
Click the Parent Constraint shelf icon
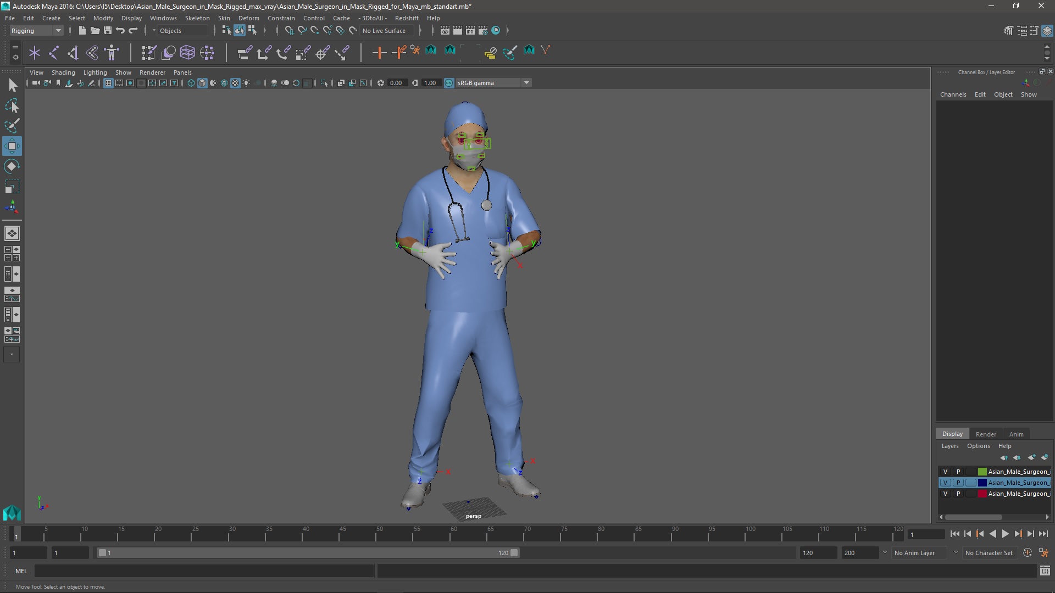click(x=245, y=53)
